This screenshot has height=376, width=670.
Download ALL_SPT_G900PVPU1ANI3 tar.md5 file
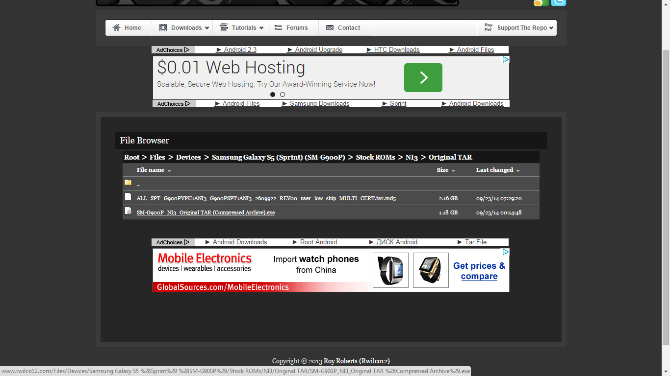click(266, 198)
